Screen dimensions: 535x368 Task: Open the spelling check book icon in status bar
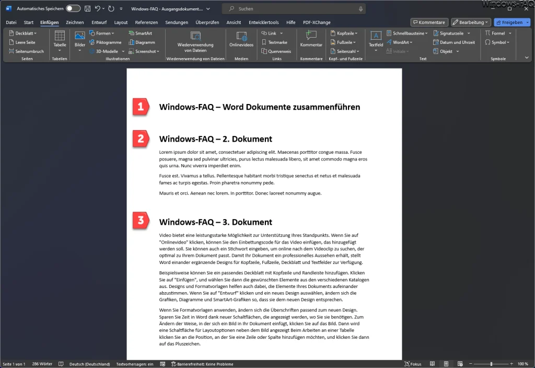[61, 364]
